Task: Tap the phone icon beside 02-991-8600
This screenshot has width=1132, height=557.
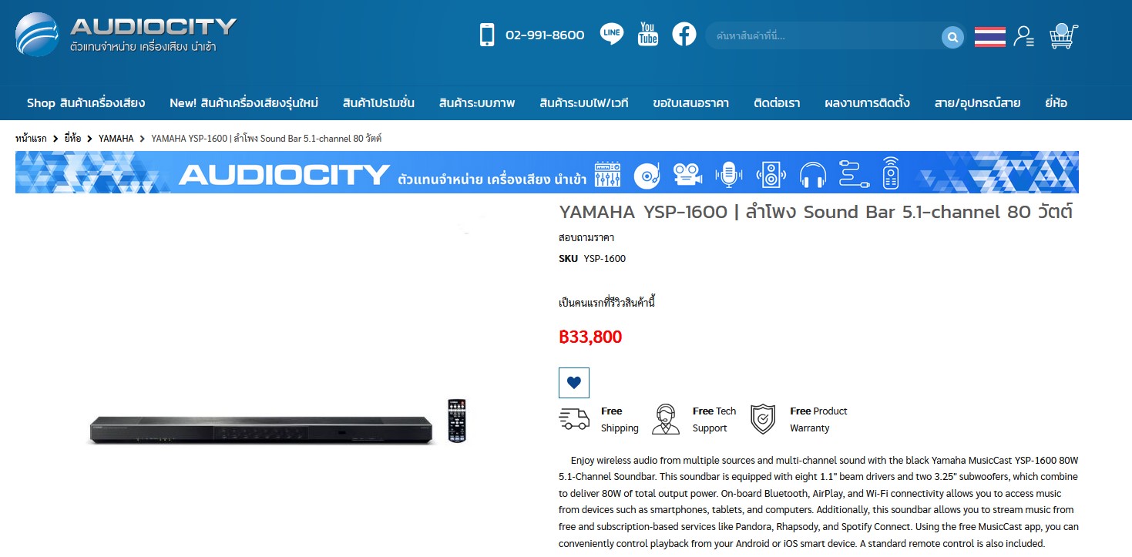Action: point(487,35)
